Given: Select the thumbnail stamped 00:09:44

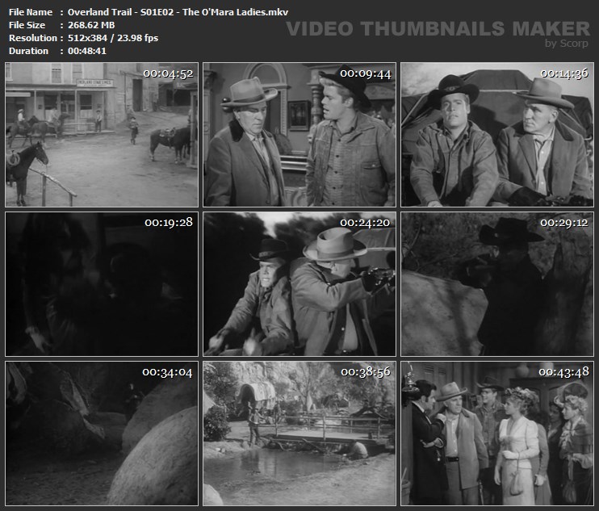Looking at the screenshot, I should pos(299,135).
